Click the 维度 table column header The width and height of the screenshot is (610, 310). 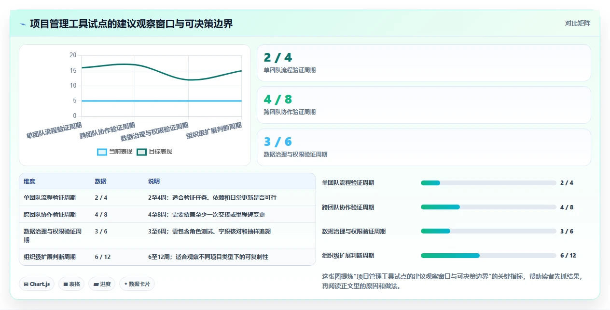[x=29, y=181]
